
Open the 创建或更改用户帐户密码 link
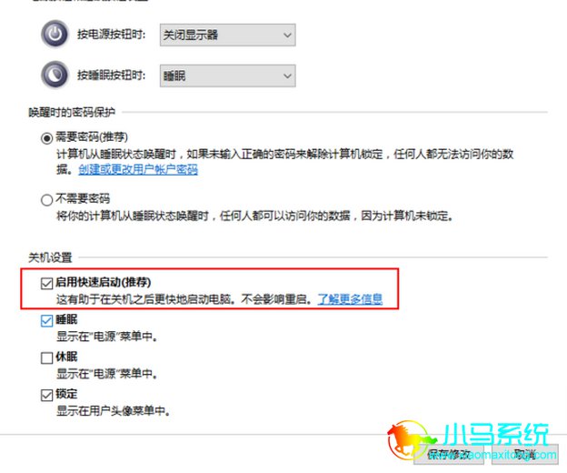click(x=138, y=169)
